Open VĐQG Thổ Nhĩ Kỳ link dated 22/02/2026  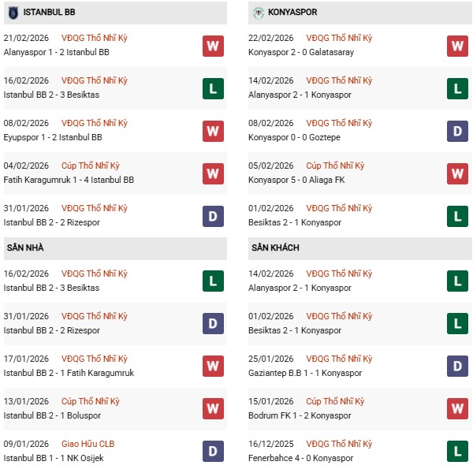341,38
